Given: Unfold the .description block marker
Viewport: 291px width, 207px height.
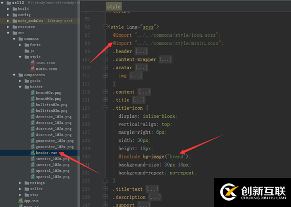Looking at the screenshot, I should pos(105,197).
